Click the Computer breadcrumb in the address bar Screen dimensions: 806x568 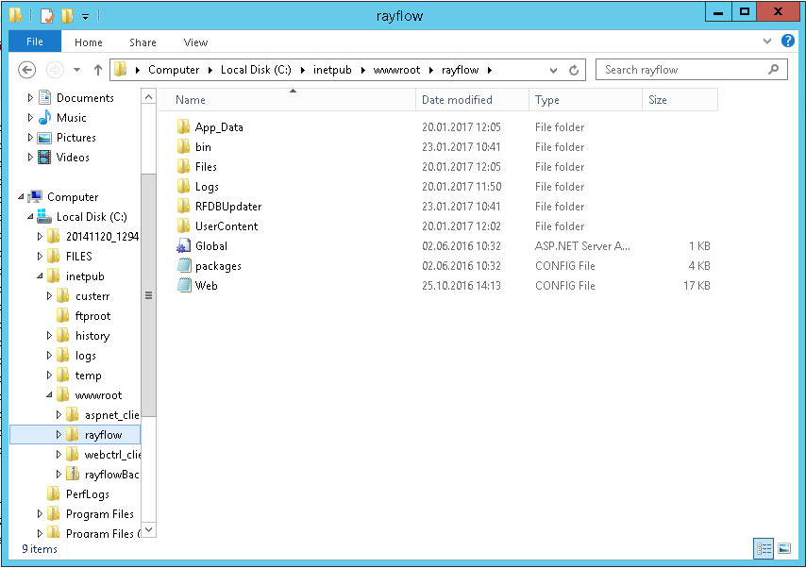175,69
